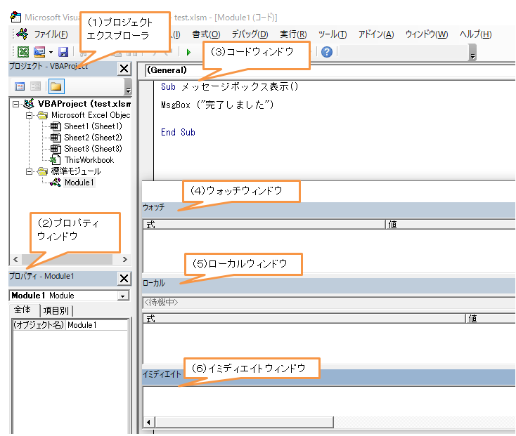Click the (オブジェクト名) property value Module1
The width and height of the screenshot is (516, 436).
coord(97,325)
